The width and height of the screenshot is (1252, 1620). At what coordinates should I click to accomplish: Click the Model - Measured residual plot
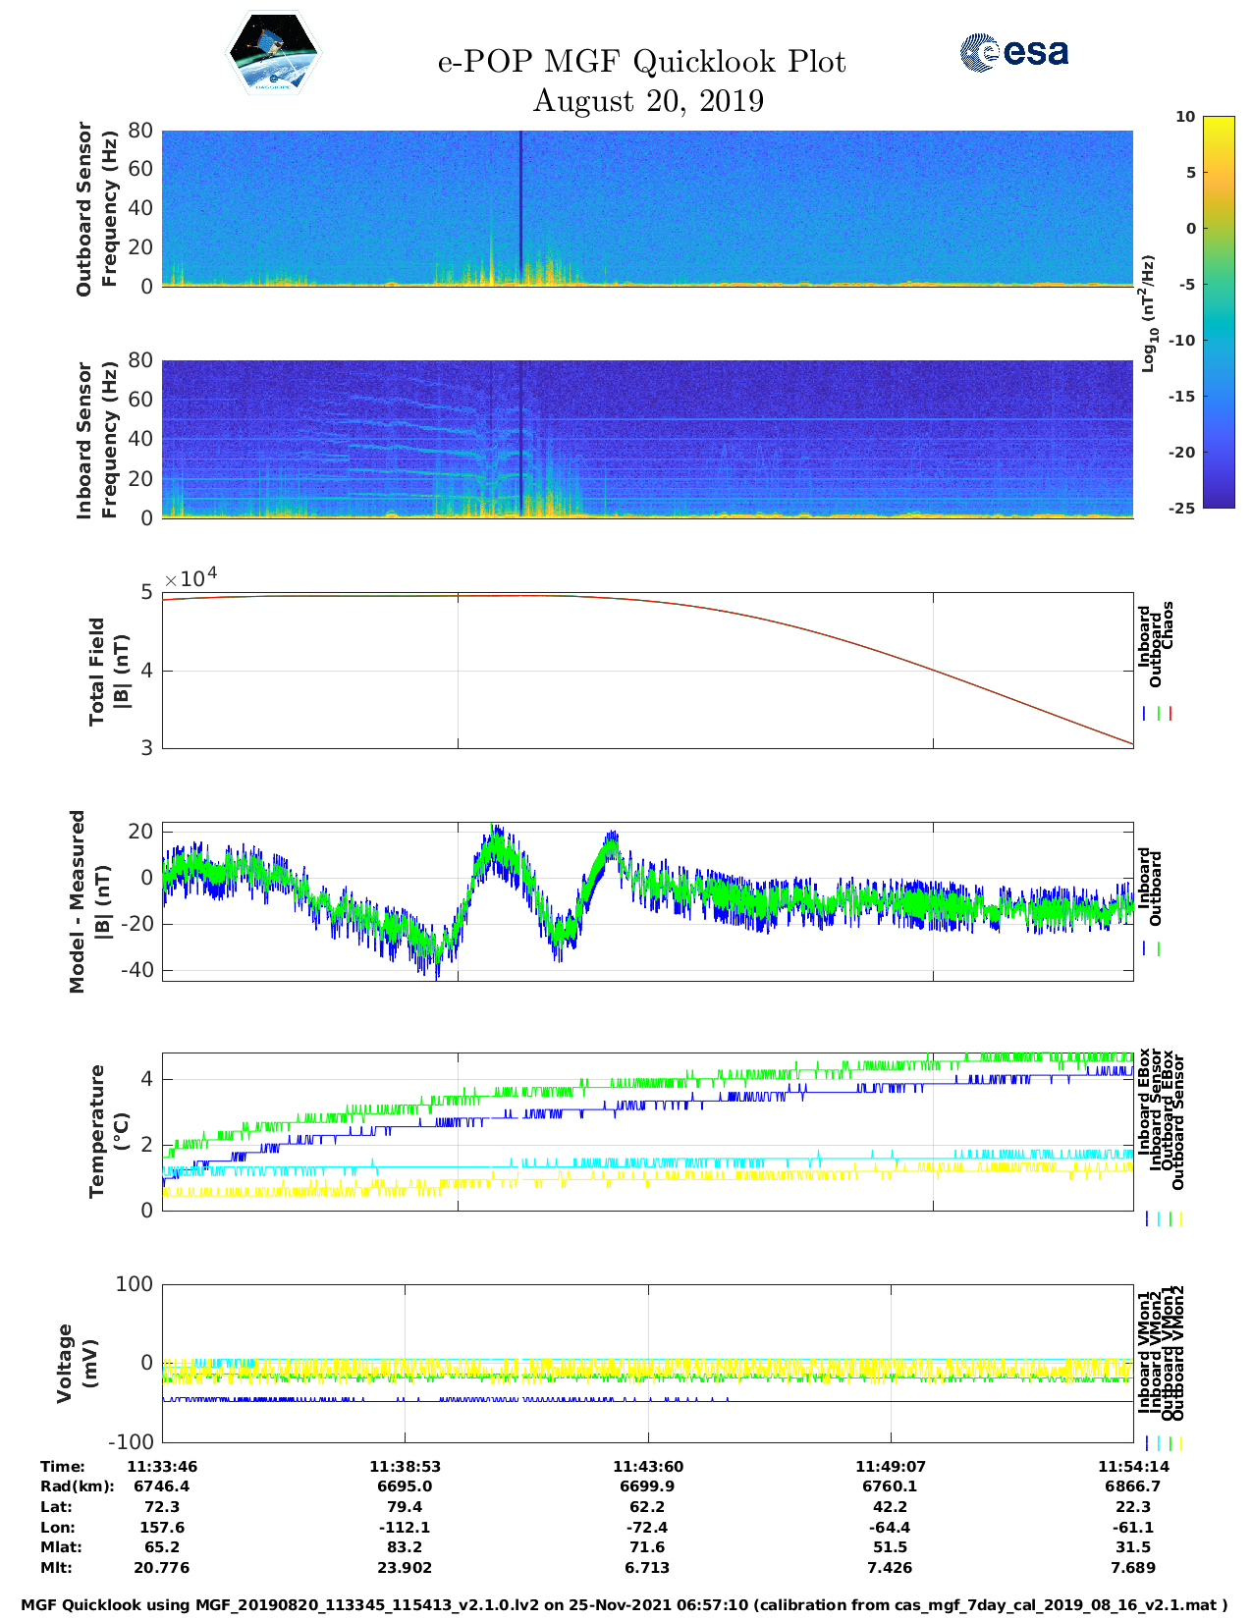point(647,901)
